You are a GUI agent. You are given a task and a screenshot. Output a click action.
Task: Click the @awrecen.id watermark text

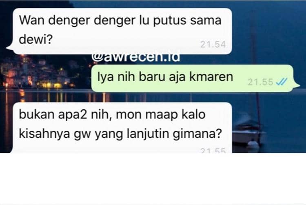(x=135, y=58)
